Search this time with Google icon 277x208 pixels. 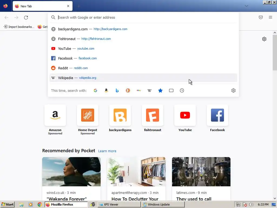coord(95,90)
